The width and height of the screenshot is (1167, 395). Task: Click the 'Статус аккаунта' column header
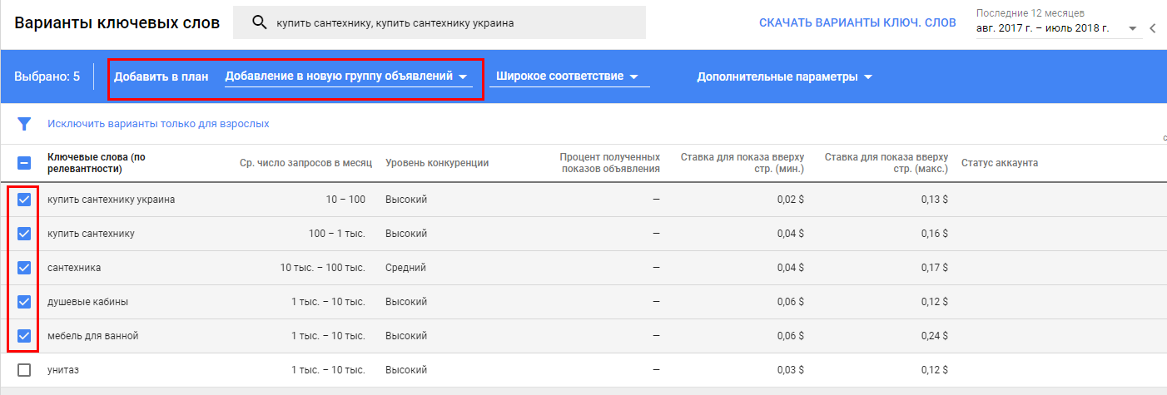point(1000,163)
